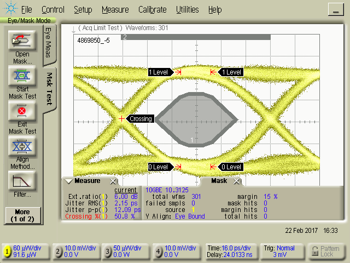Click the Exit Mask Test icon
This screenshot has width=350, height=263.
pyautogui.click(x=22, y=112)
